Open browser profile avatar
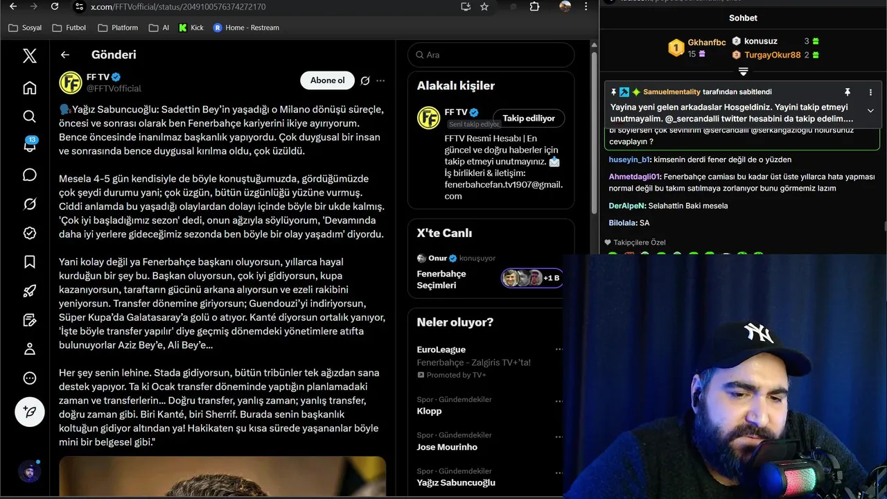This screenshot has width=887, height=499. tap(565, 6)
